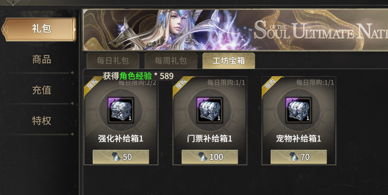Switch to the 每周礼包 tab
The image size is (388, 195).
[171, 61]
